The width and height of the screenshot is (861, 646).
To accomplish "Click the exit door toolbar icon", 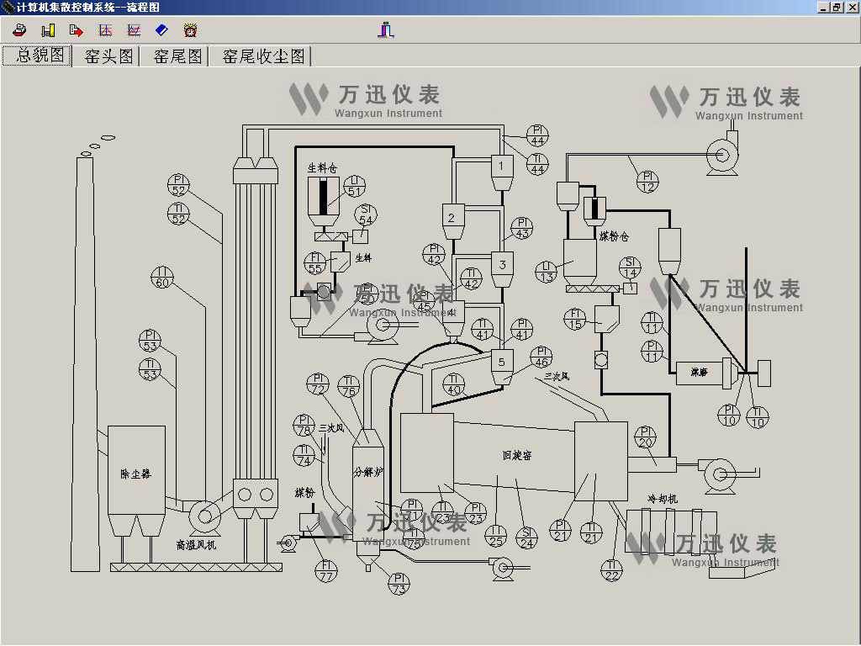I will (386, 30).
